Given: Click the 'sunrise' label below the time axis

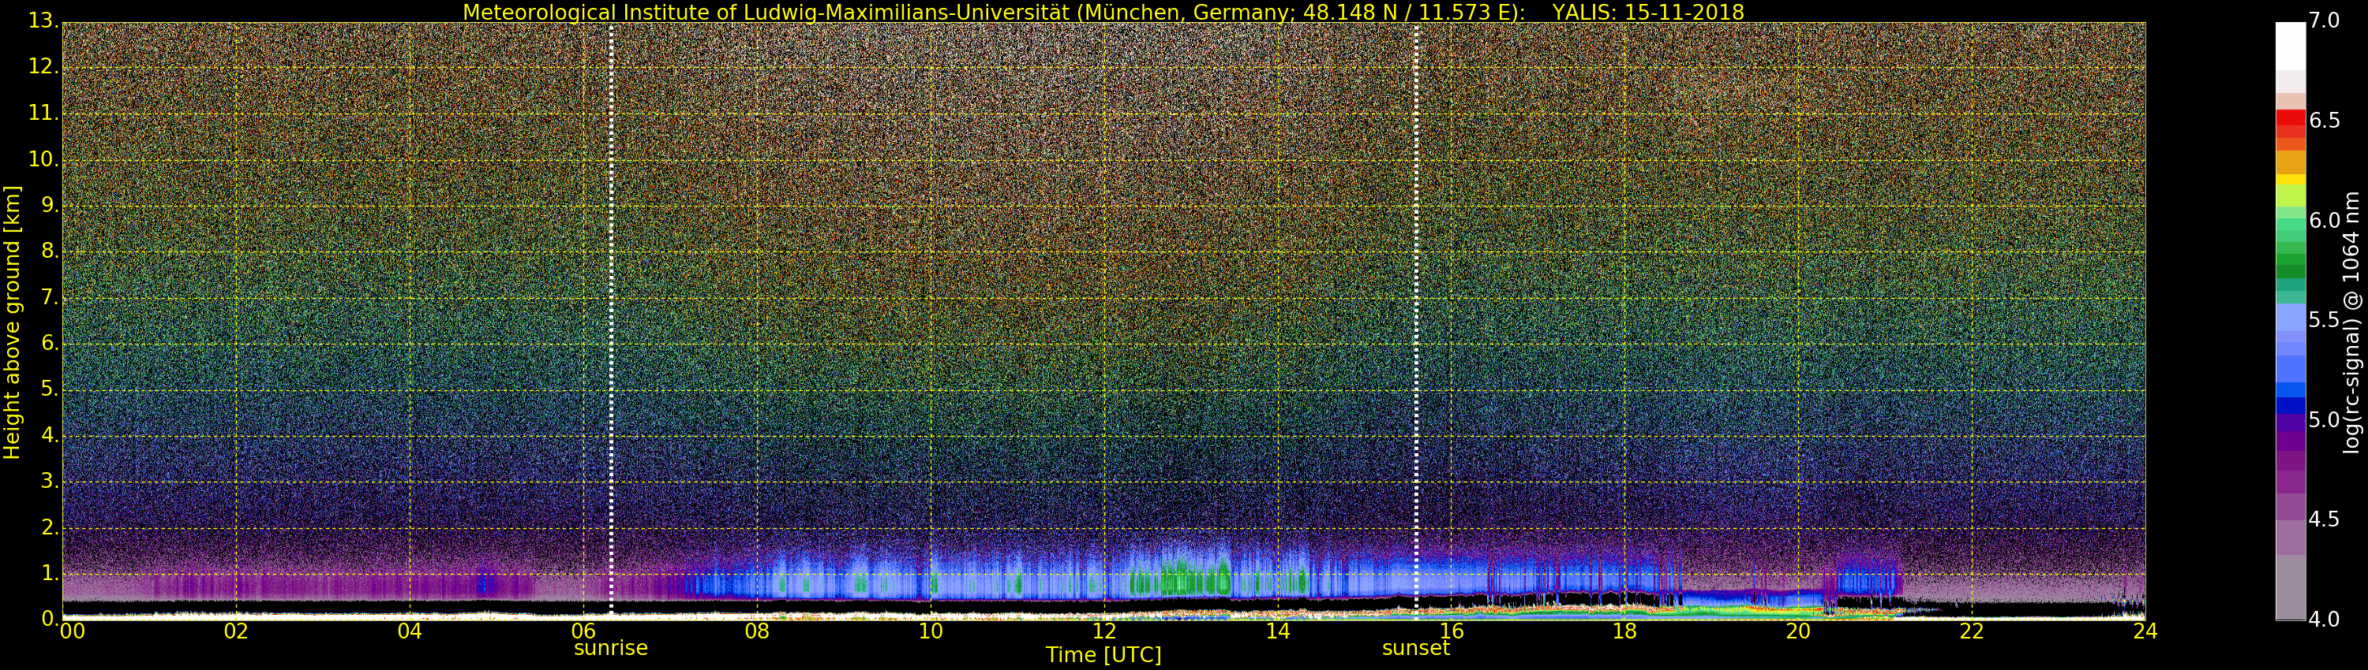Looking at the screenshot, I should 610,648.
